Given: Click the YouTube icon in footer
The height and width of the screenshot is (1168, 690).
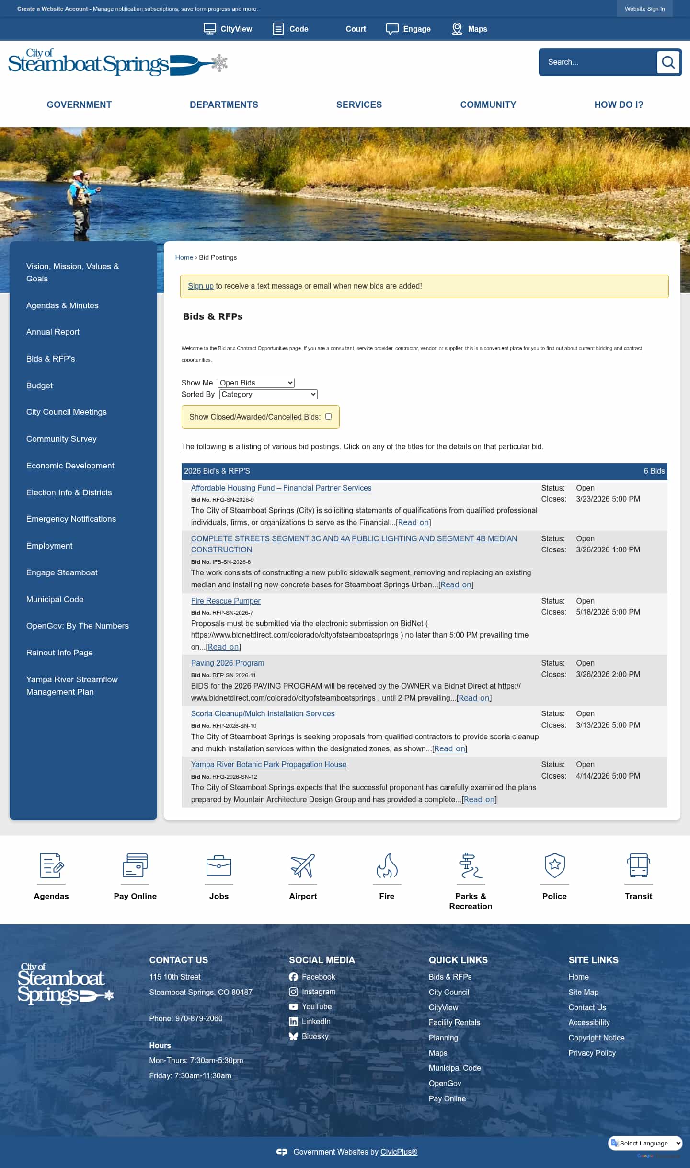Looking at the screenshot, I should pyautogui.click(x=293, y=1007).
